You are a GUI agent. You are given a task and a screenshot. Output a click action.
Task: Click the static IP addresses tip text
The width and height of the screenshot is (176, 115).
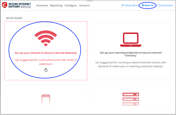pos(46,62)
